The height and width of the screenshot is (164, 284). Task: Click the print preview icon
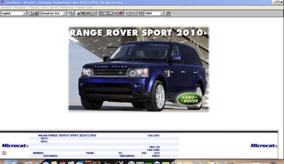[x=31, y=13]
